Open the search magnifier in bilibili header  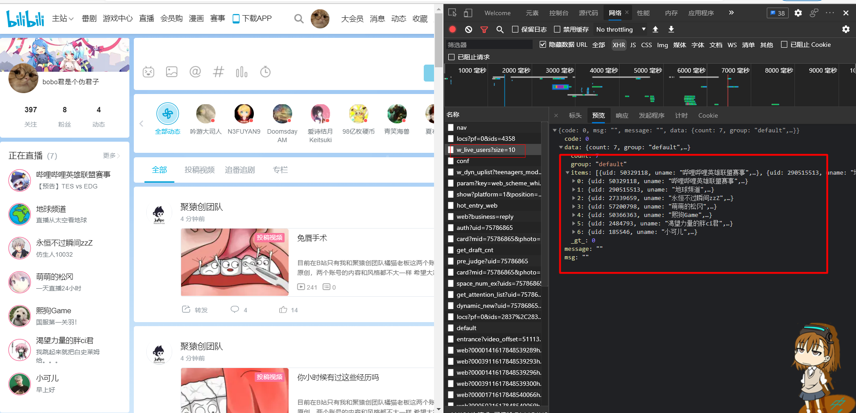(299, 19)
